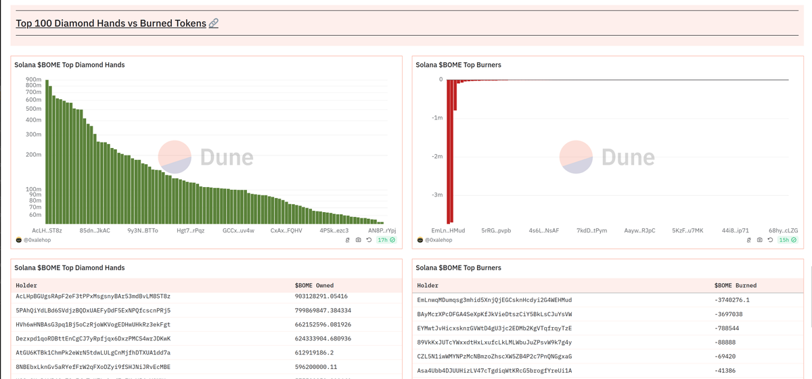Take a screenshot of Diamond Hands chart
Image resolution: width=812 pixels, height=379 pixels.
[358, 240]
